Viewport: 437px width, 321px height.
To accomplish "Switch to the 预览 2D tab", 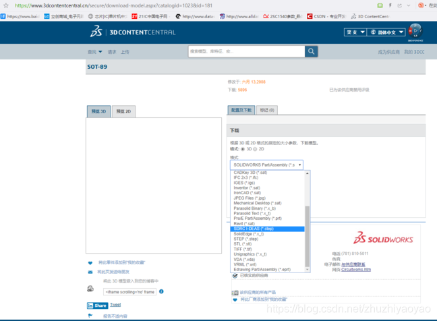I will (123, 111).
